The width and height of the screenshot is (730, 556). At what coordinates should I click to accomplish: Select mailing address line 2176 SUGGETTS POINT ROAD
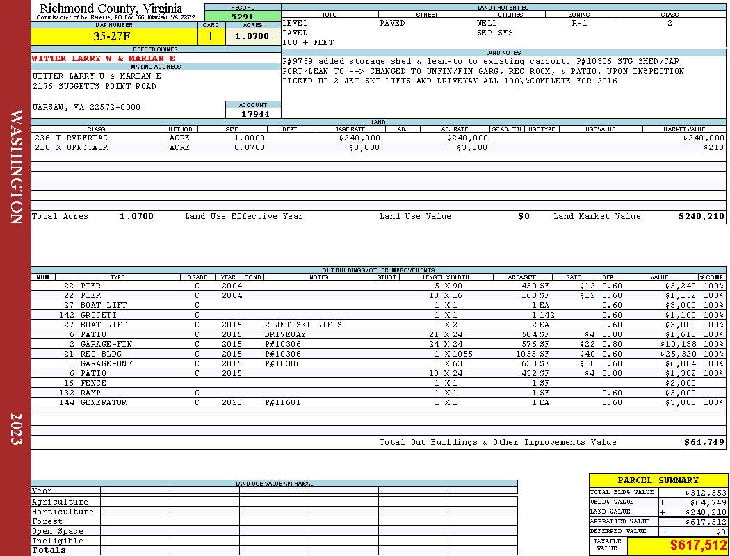click(94, 87)
